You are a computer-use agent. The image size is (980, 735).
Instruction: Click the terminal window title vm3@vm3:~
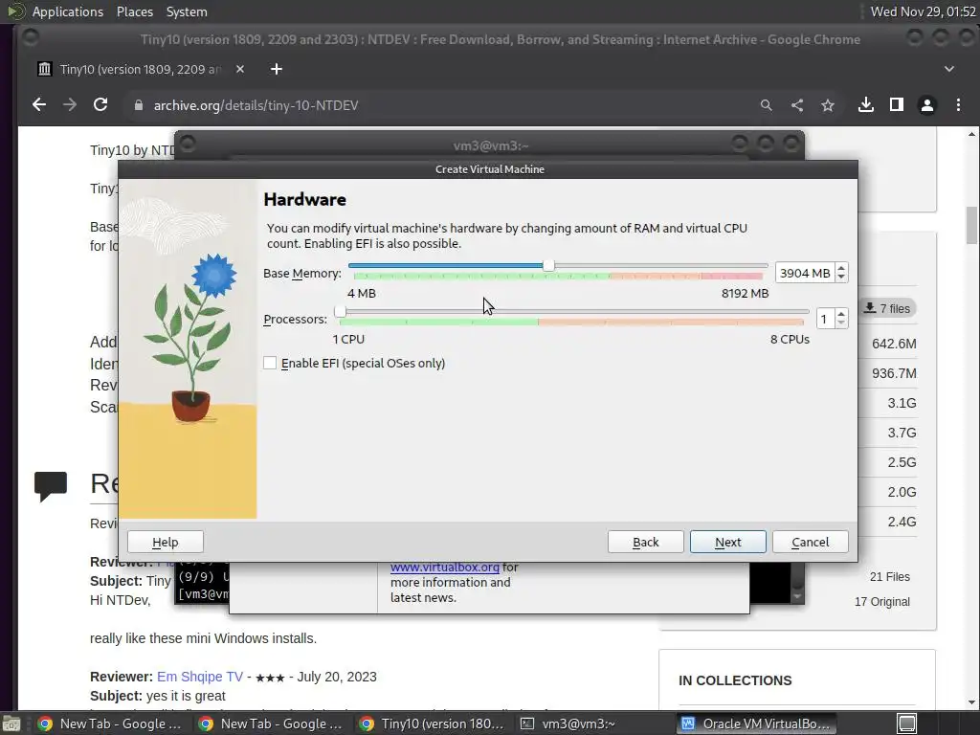pos(491,145)
